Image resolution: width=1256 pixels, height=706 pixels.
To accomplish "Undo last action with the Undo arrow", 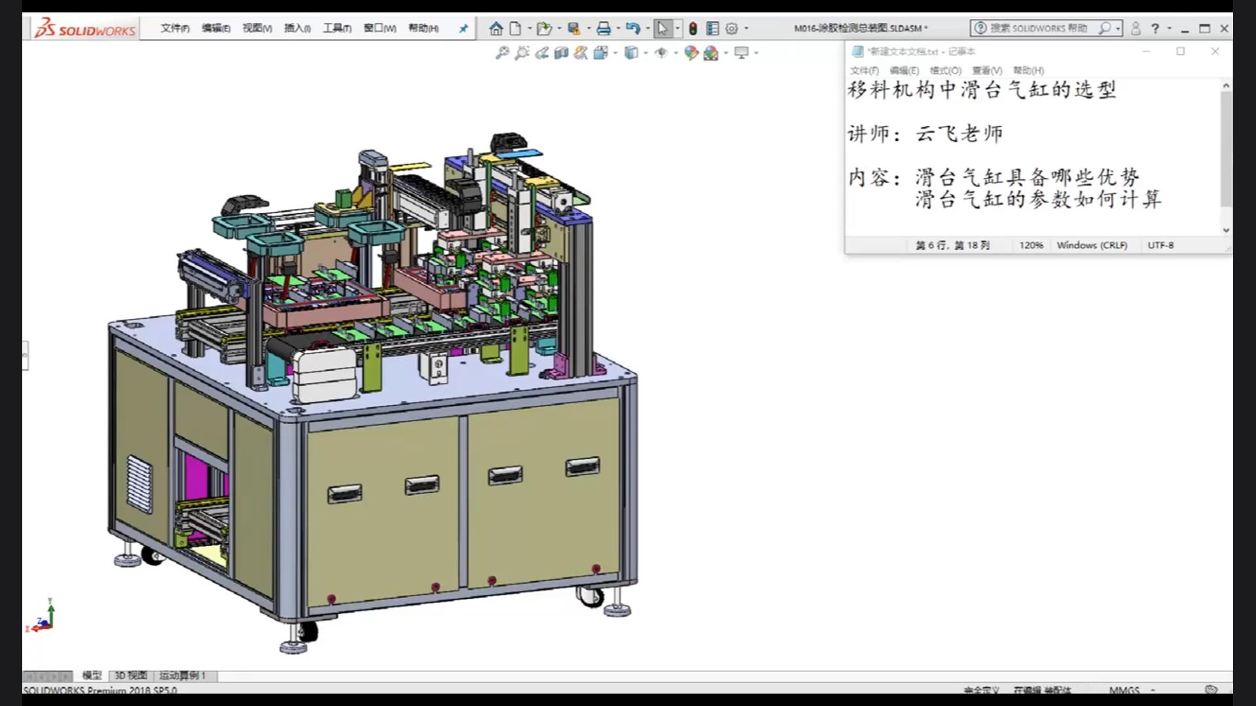I will click(633, 28).
